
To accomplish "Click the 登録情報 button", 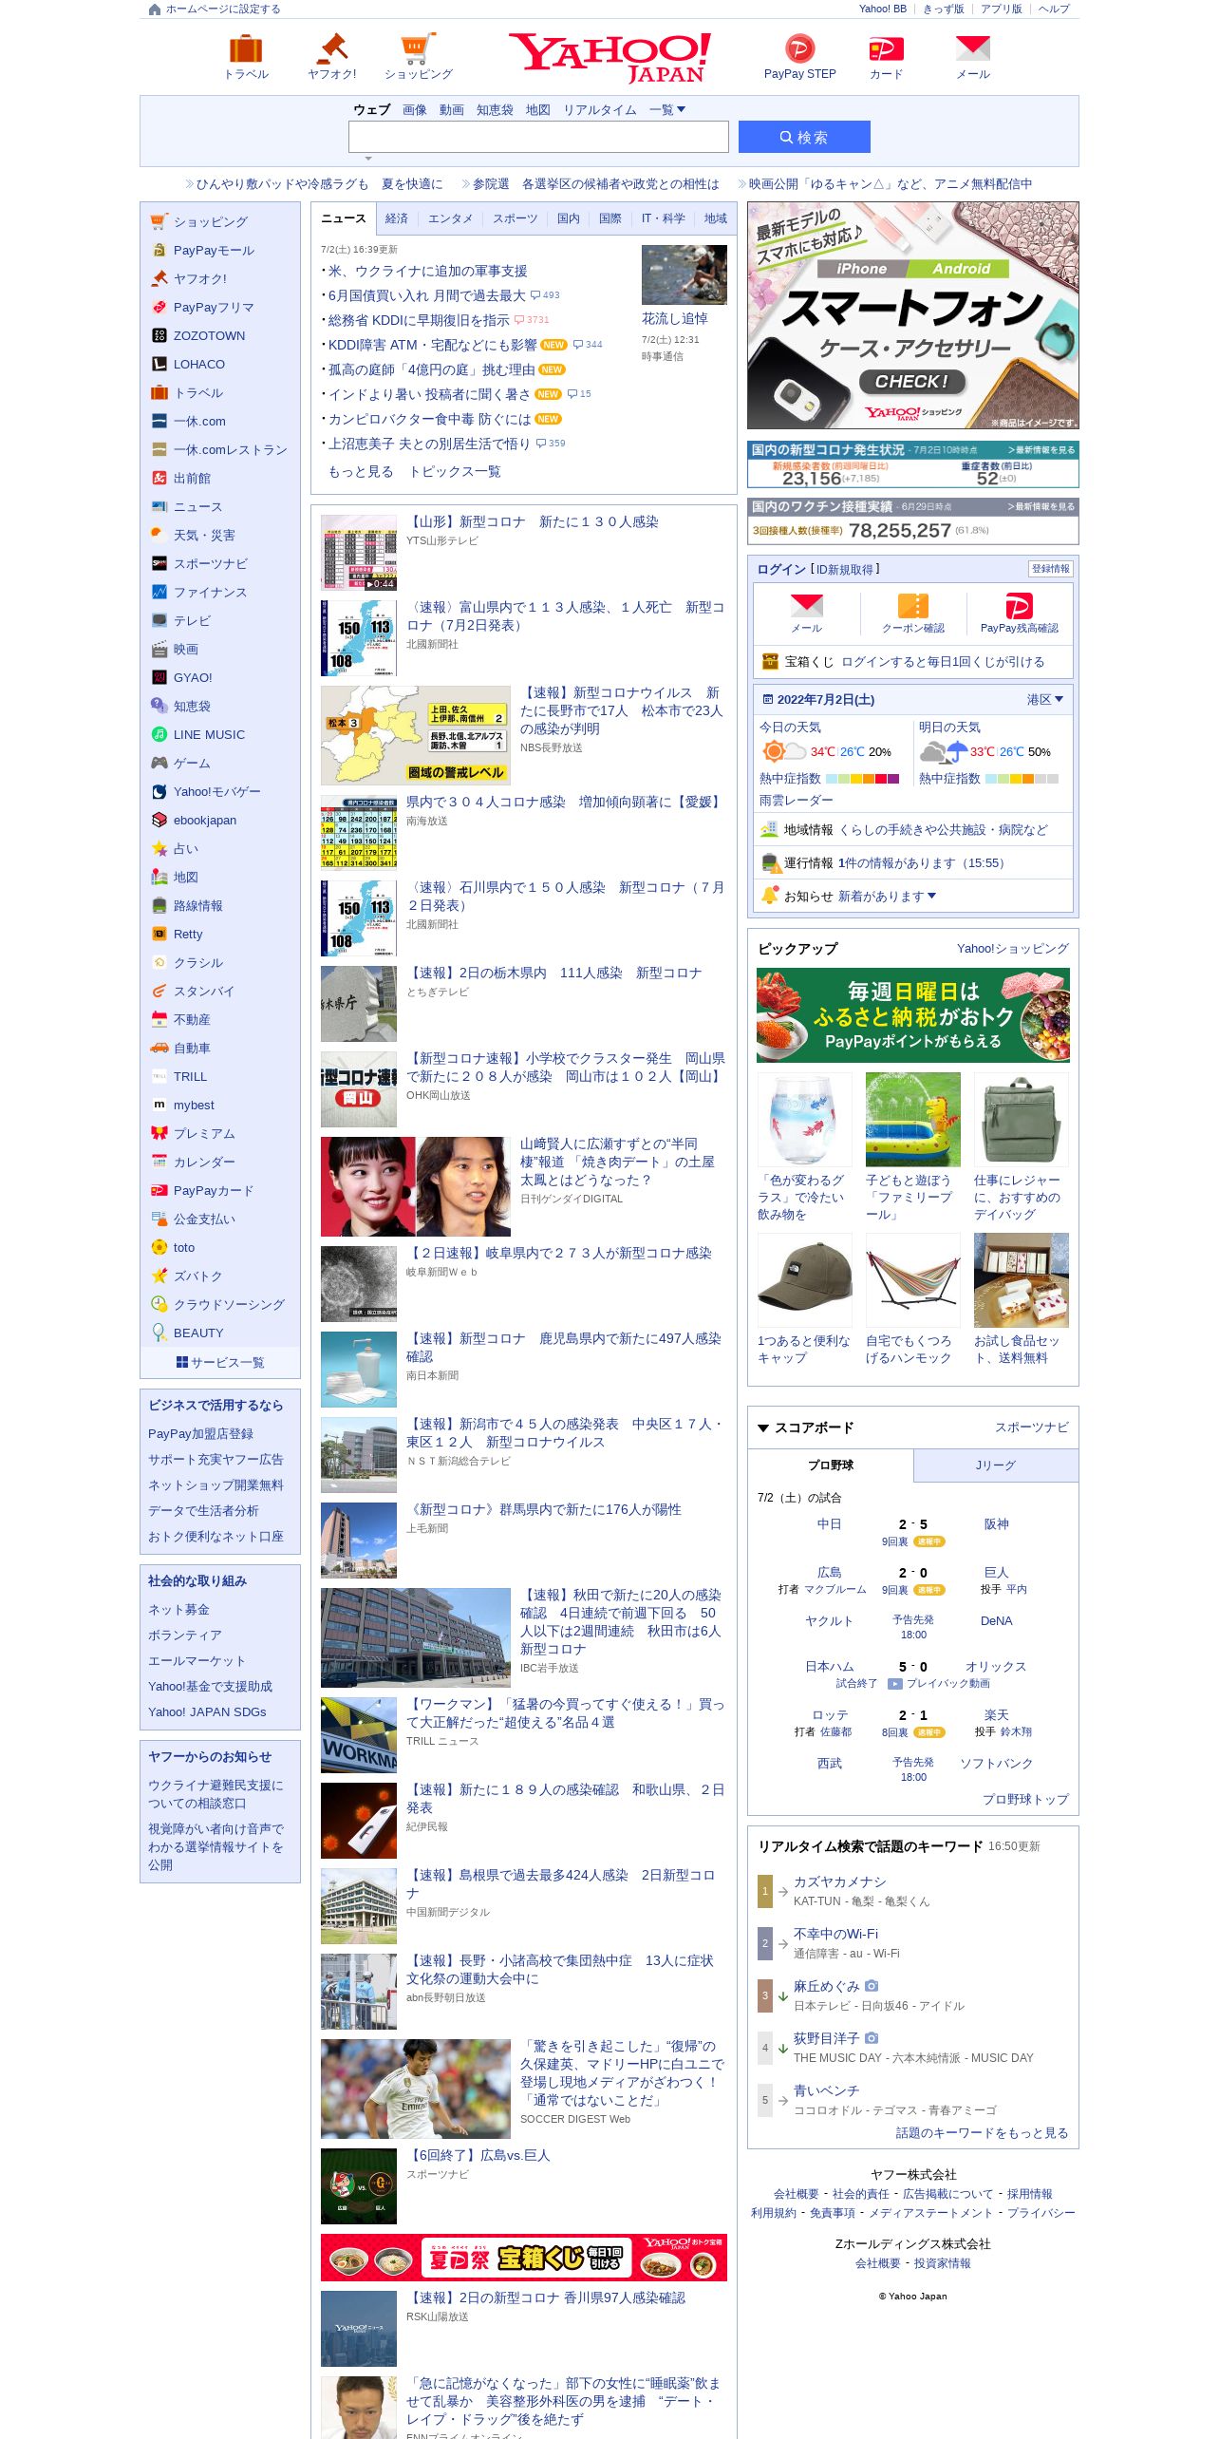I will [1050, 569].
